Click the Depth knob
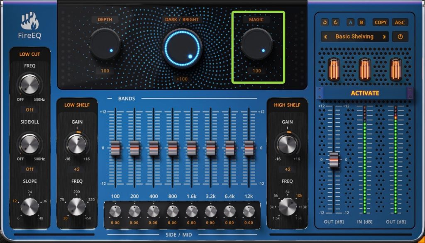 105,43
